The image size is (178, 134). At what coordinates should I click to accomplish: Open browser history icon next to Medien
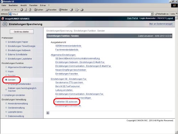coord(71,10)
